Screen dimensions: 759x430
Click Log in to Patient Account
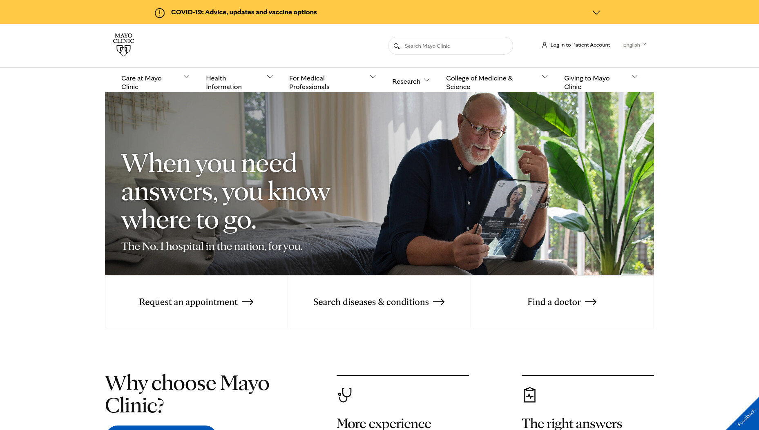click(580, 45)
